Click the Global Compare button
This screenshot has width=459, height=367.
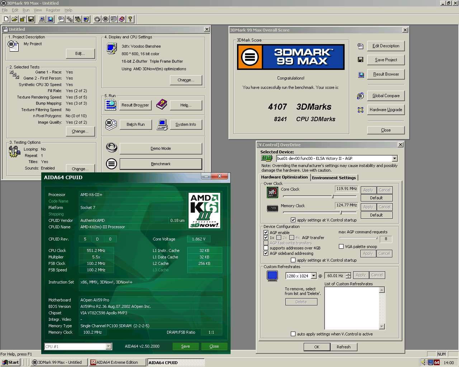(386, 96)
